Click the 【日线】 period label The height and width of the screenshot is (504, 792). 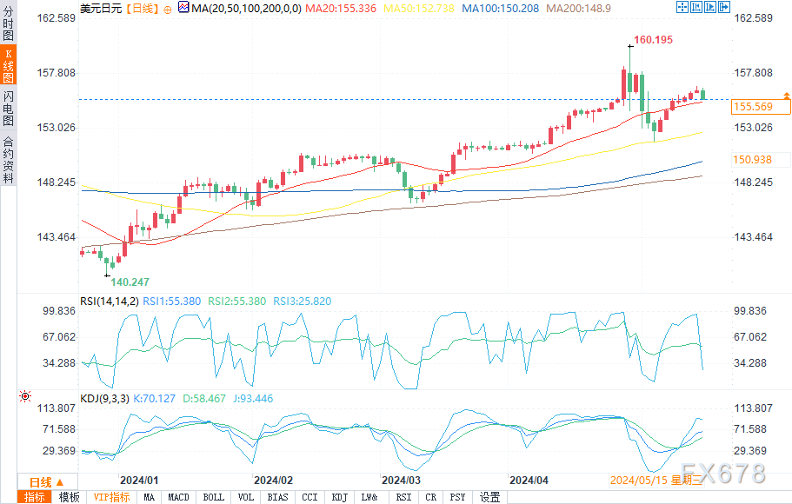pos(143,9)
